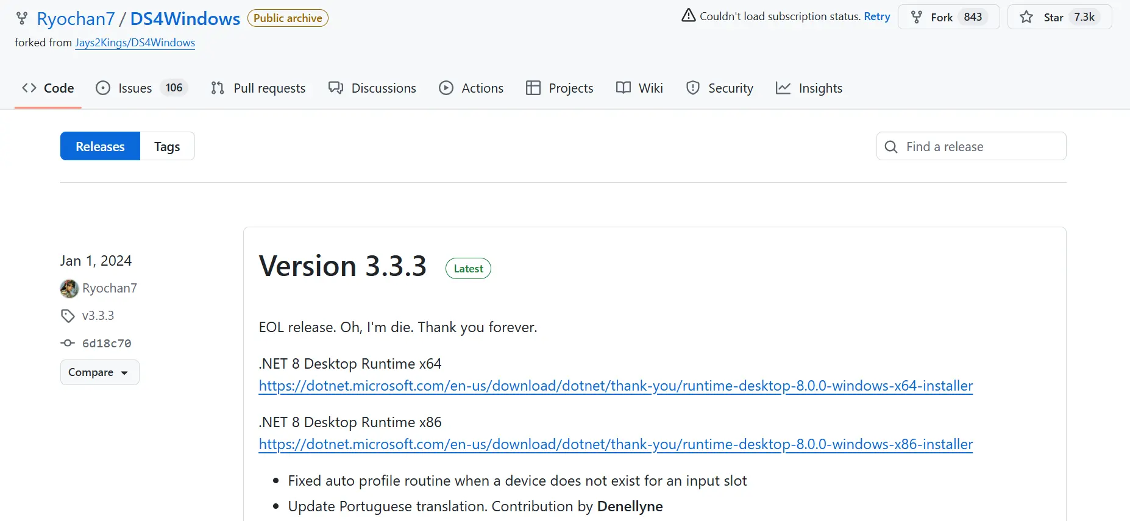Open the v3.3.3 tag link

tap(98, 316)
